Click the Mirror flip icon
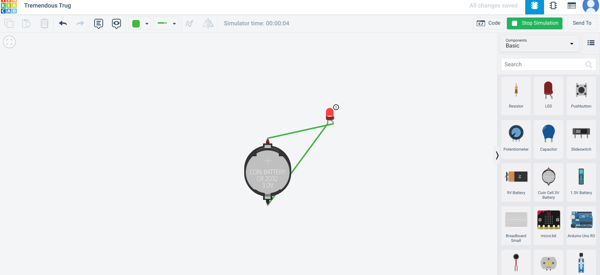 (208, 23)
